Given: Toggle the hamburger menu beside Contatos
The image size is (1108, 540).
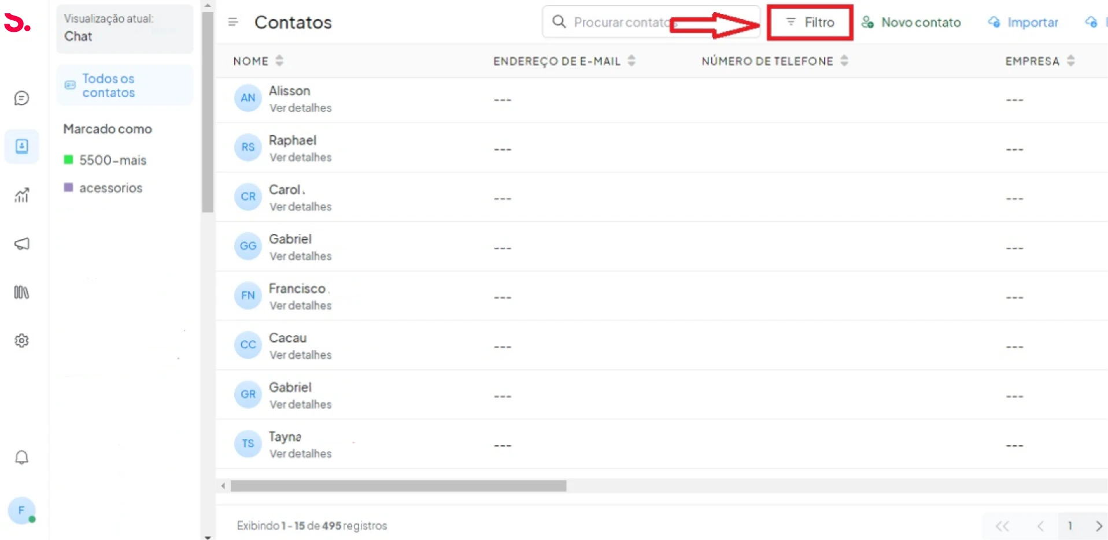Looking at the screenshot, I should point(233,22).
